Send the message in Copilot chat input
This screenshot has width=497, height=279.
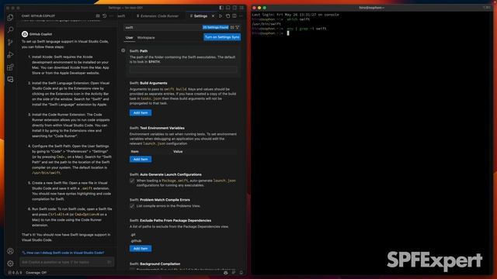click(x=109, y=262)
